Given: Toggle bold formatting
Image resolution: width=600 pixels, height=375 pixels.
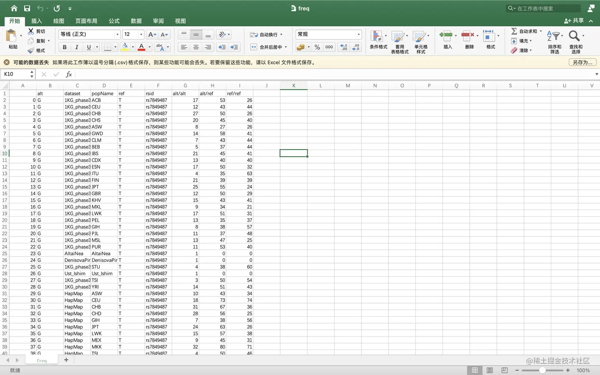Looking at the screenshot, I should click(65, 47).
